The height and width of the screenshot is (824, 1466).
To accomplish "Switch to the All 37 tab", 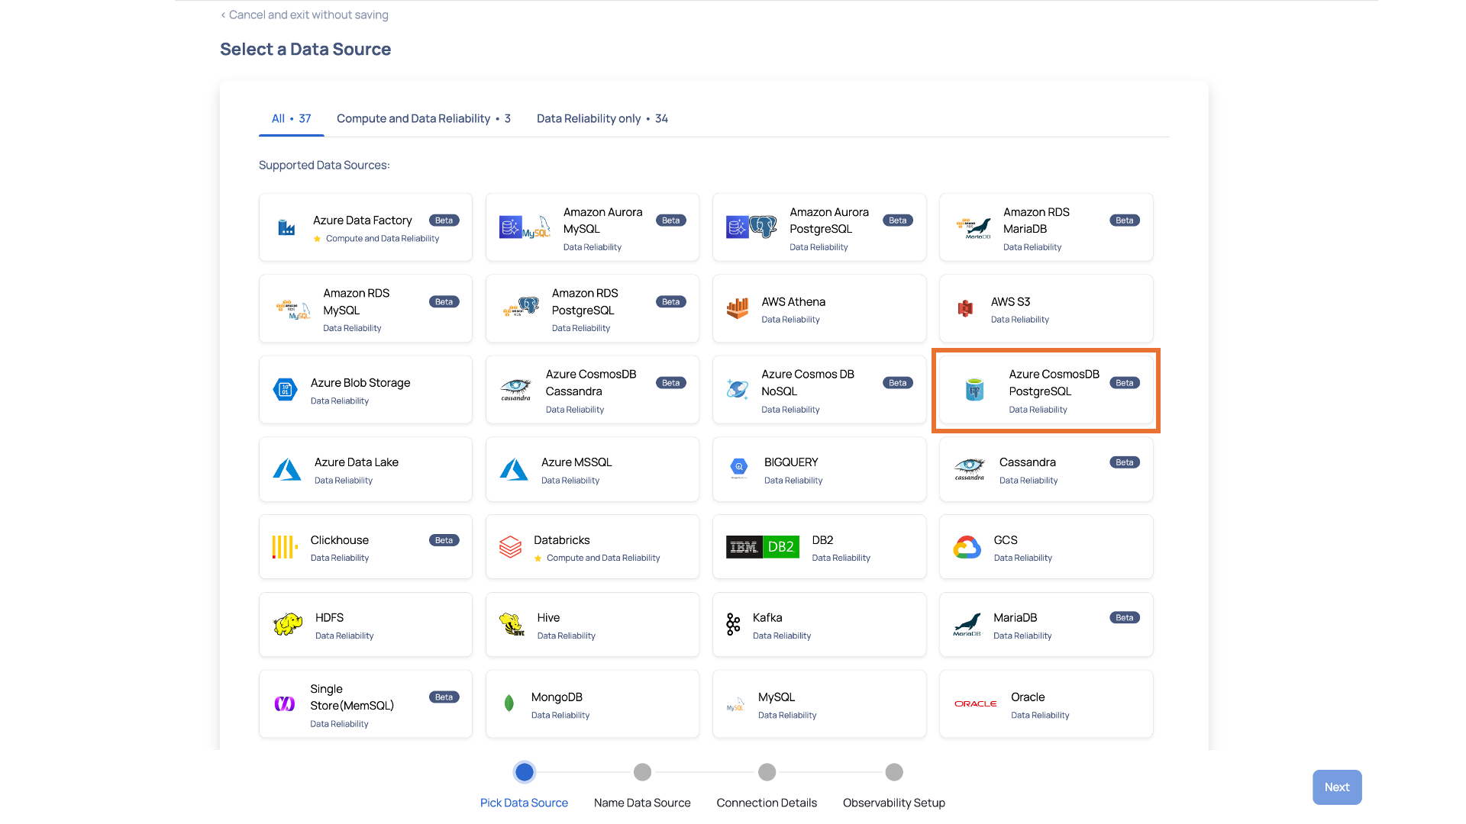I will coord(291,118).
